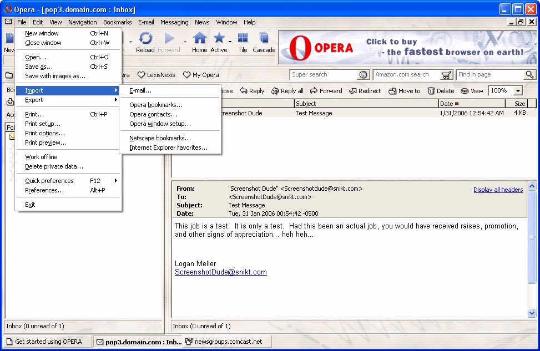Click Exit in the File menu
Image resolution: width=540 pixels, height=351 pixels.
(68, 205)
